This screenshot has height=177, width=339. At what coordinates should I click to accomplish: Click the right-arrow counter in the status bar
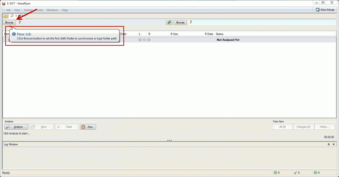[317, 173]
